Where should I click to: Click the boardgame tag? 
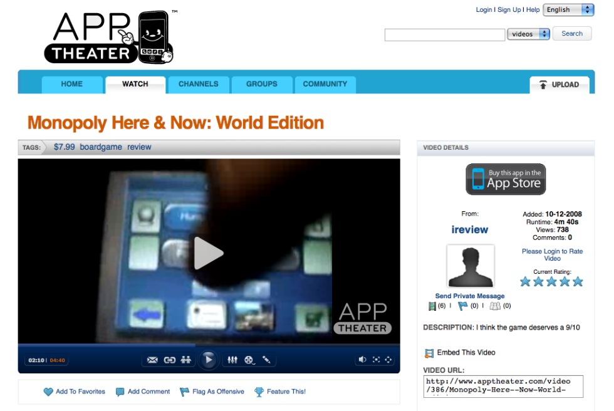pos(101,147)
